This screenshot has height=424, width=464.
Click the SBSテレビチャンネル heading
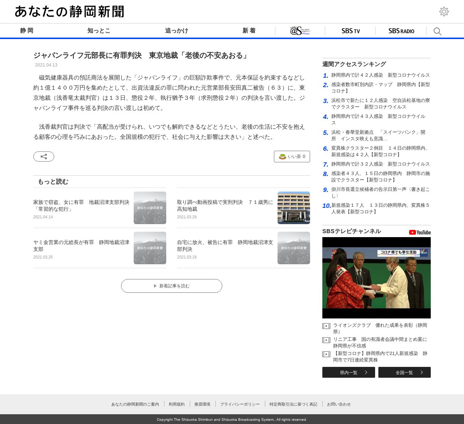click(352, 231)
